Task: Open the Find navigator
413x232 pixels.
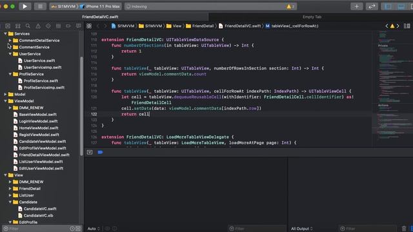Action: (28, 26)
